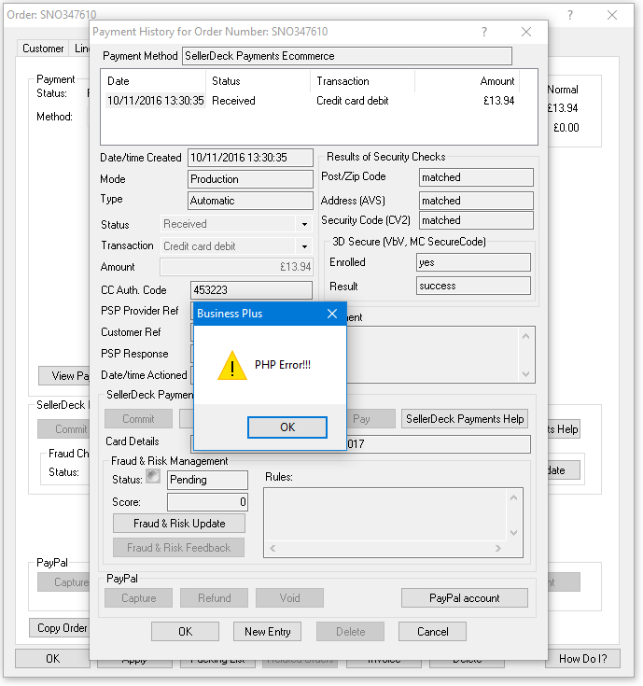Click the SellerDeck Payments Commit button

click(x=138, y=419)
